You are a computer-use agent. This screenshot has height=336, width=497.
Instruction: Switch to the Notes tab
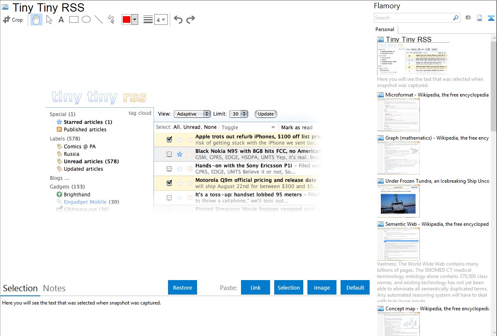54,288
